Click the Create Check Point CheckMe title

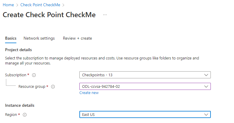tap(49, 15)
